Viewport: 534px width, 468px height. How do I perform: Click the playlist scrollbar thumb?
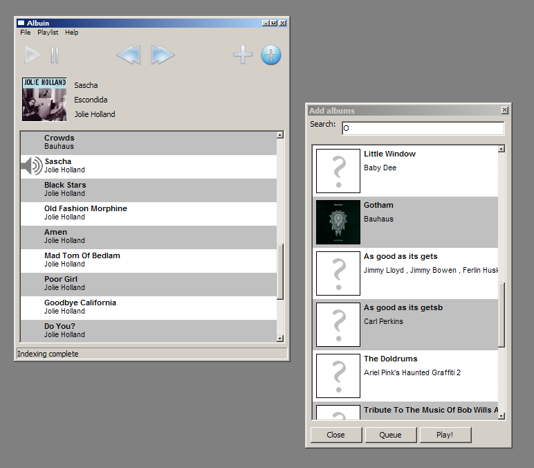(x=280, y=271)
